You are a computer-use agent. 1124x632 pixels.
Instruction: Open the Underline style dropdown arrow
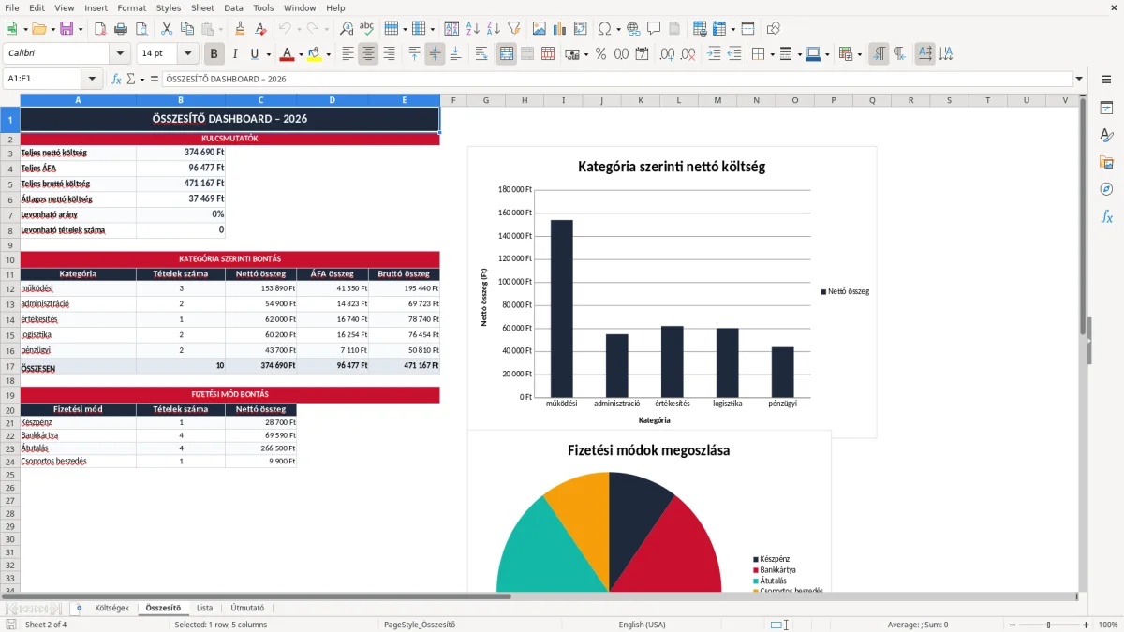tap(267, 54)
